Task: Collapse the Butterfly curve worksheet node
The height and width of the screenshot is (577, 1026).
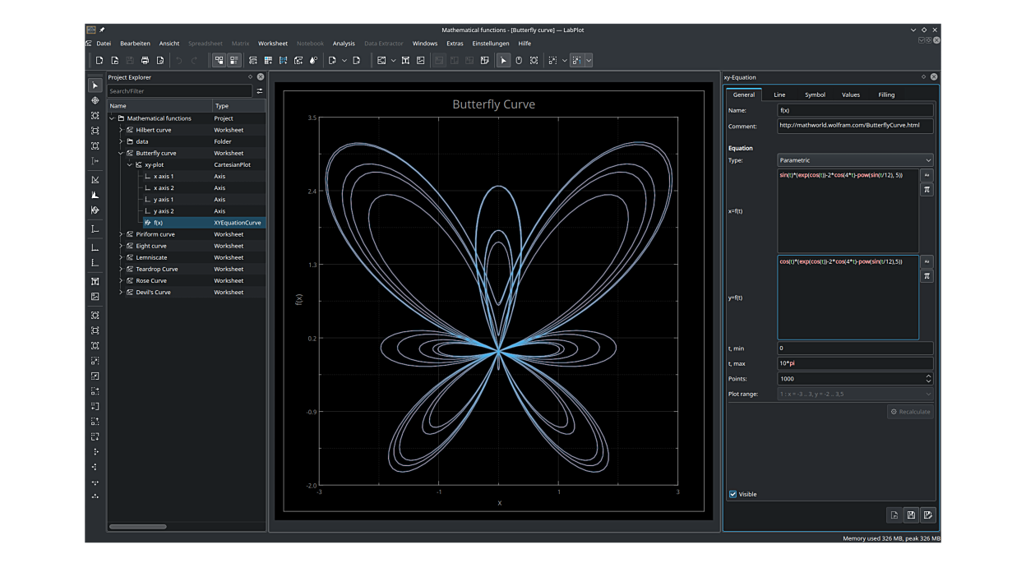Action: pos(121,153)
